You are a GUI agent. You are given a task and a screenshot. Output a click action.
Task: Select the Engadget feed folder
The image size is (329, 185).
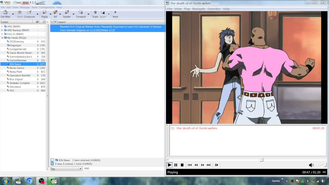tap(15, 45)
